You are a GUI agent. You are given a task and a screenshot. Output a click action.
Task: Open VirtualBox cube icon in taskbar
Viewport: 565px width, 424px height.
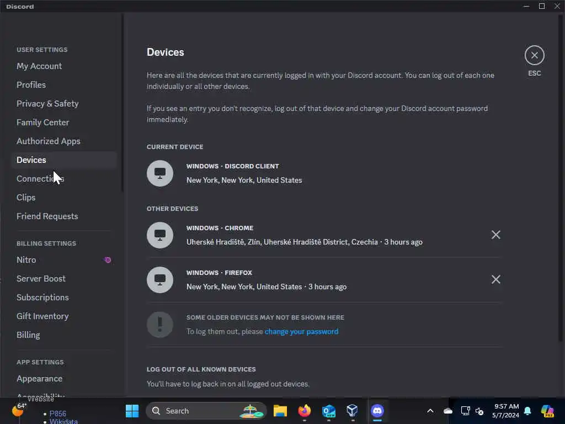coord(353,411)
